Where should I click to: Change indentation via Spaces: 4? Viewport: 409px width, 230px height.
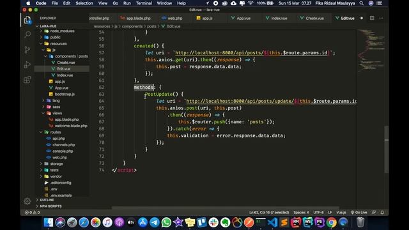(301, 212)
